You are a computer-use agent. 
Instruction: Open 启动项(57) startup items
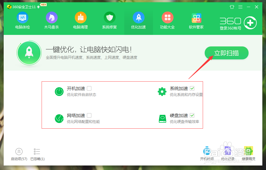(x=19, y=154)
